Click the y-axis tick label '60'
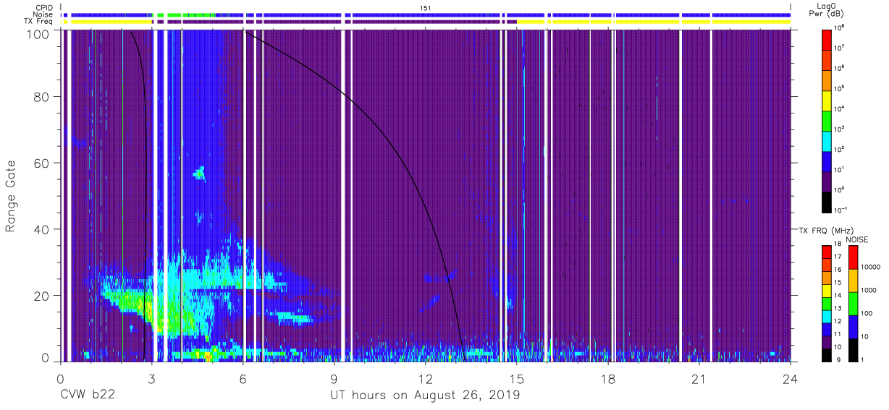Image resolution: width=889 pixels, height=410 pixels. 42,163
